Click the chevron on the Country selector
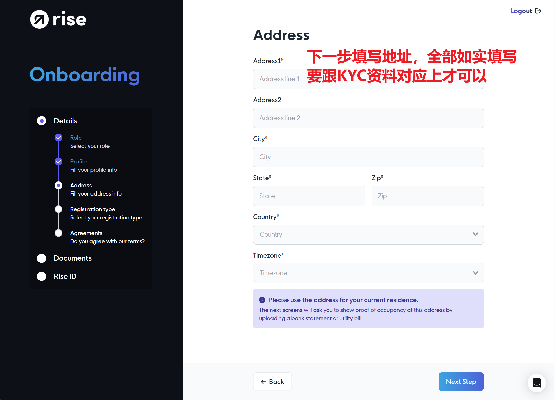Viewport: 555px width, 400px height. (475, 234)
